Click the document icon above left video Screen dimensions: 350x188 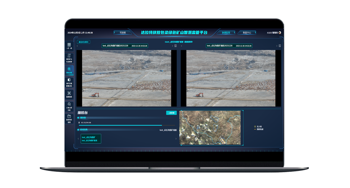176,46
